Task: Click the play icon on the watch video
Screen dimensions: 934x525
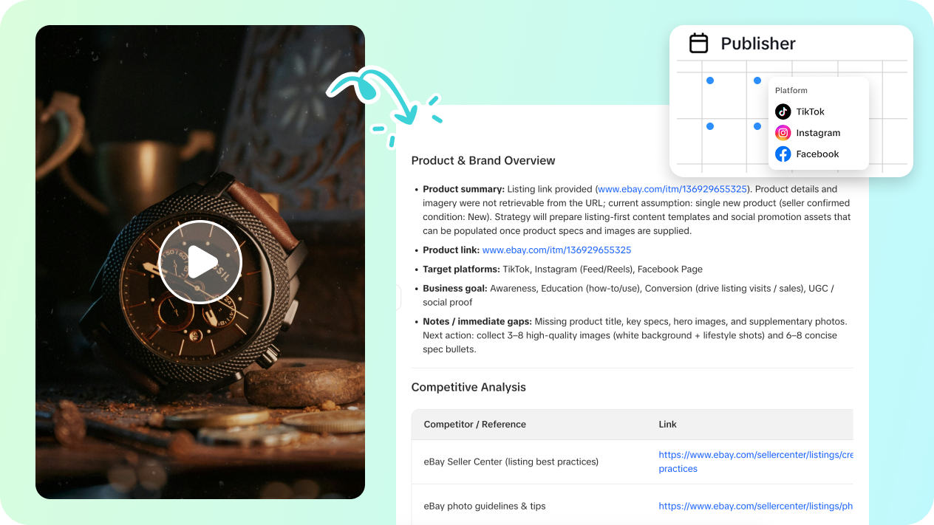Action: [200, 261]
